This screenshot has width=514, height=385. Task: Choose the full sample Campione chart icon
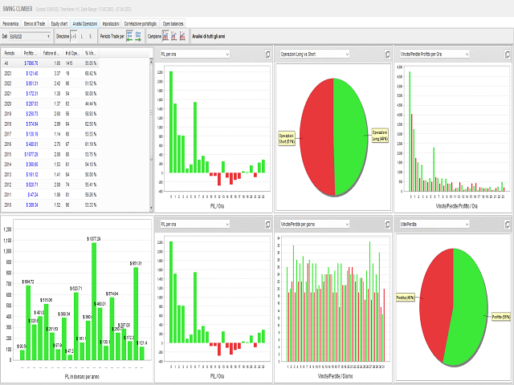165,36
